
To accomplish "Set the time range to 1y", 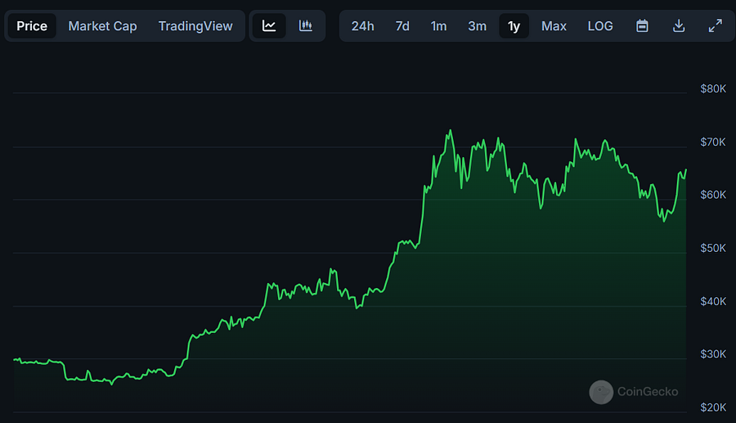I will tap(514, 26).
